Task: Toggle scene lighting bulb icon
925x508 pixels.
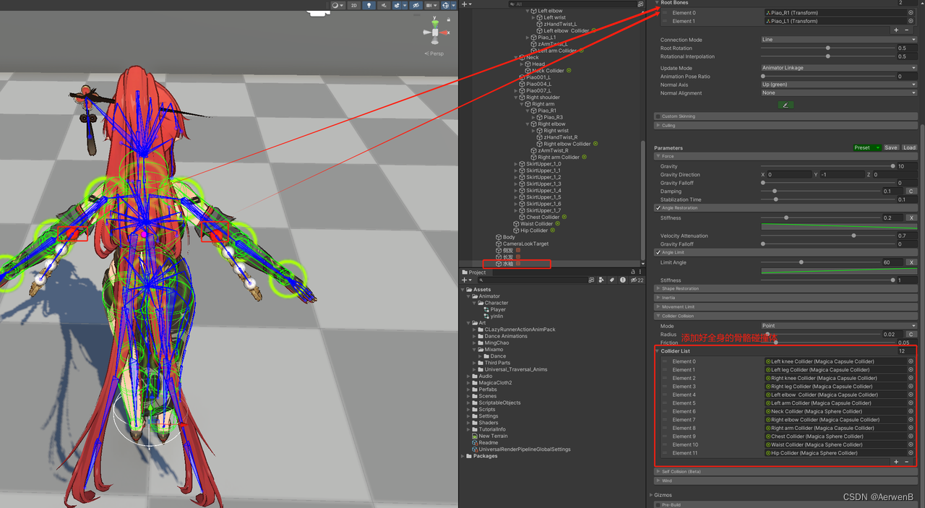Action: coord(369,5)
